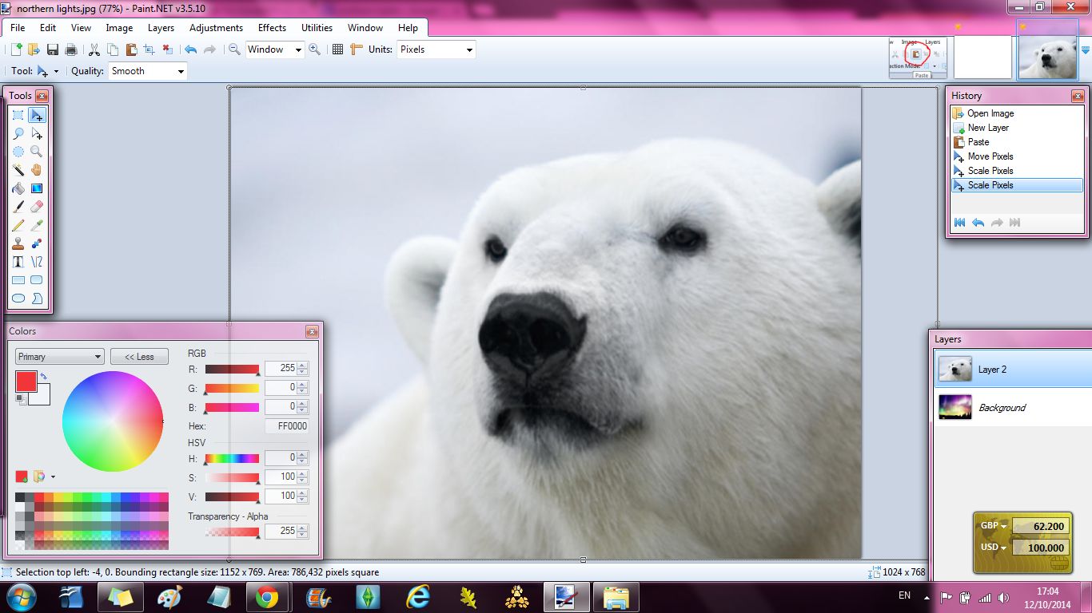Select the Text tool

pyautogui.click(x=18, y=262)
